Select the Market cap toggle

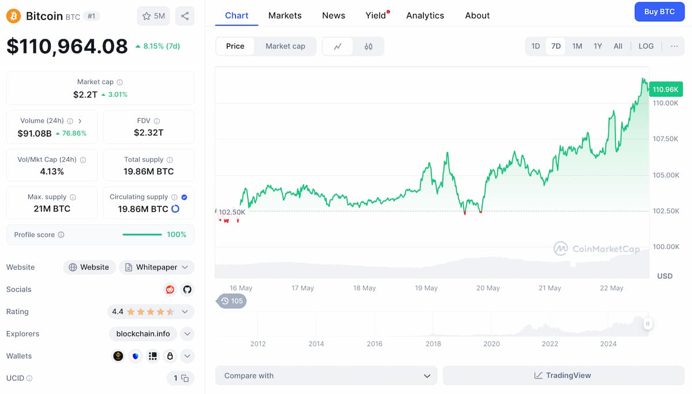(285, 47)
